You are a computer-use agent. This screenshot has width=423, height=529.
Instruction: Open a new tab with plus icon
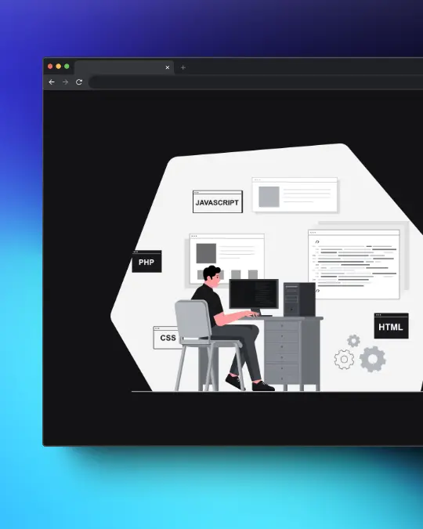183,67
